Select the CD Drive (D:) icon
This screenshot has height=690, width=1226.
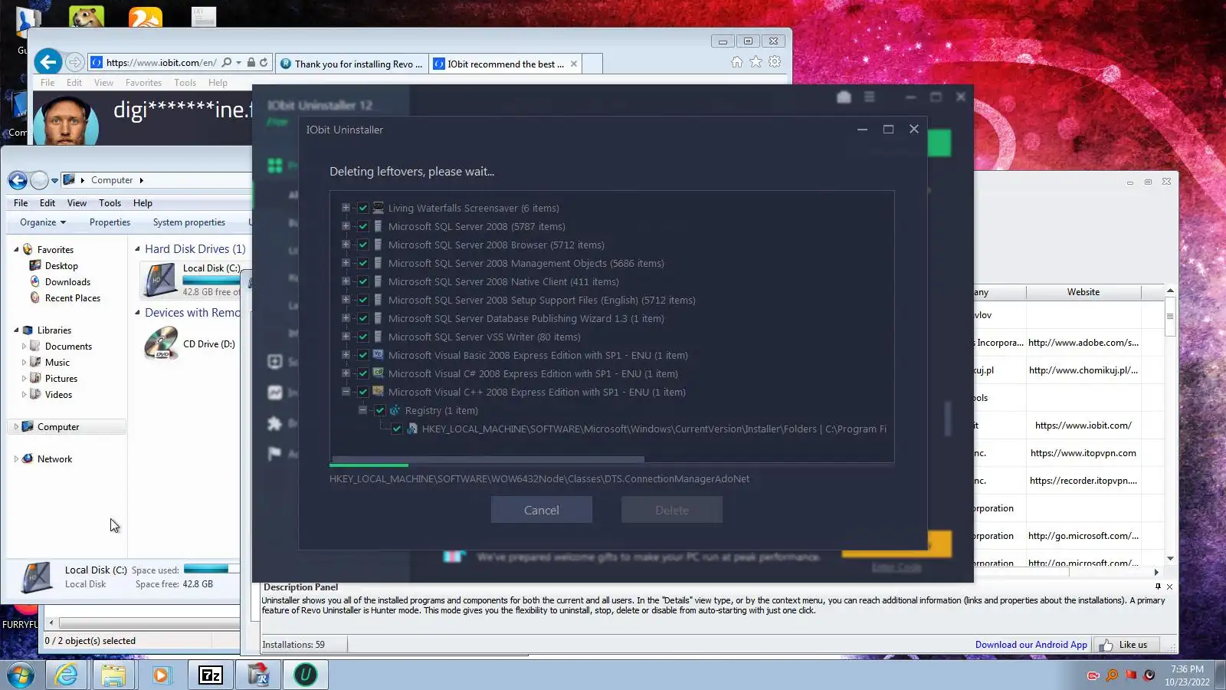161,343
